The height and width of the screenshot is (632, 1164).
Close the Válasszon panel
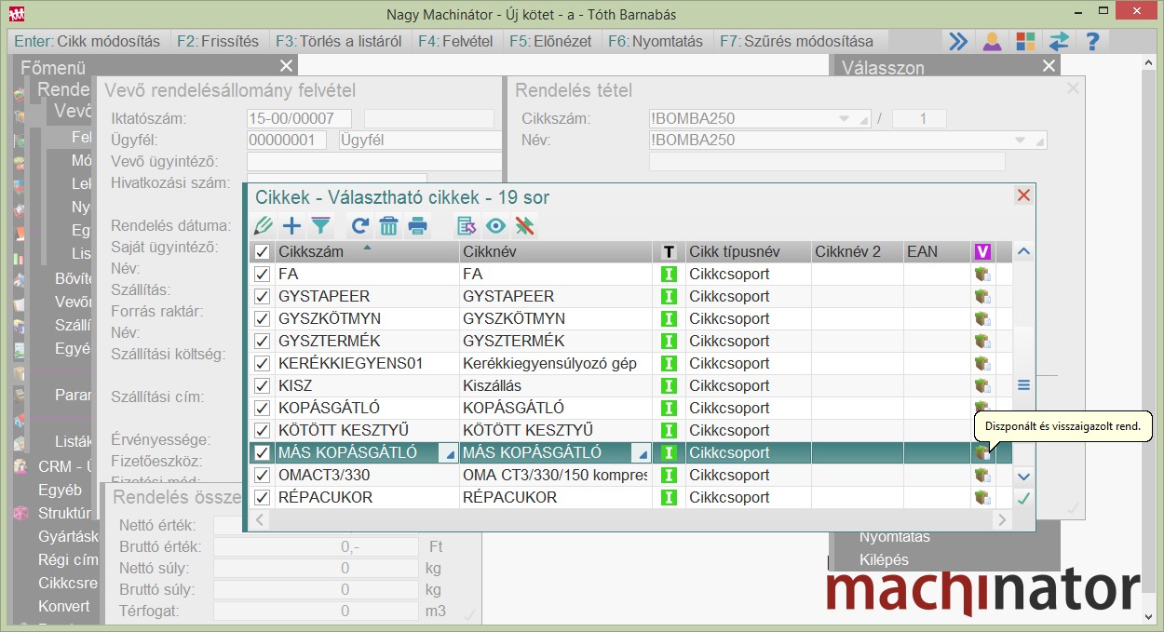coord(1049,65)
